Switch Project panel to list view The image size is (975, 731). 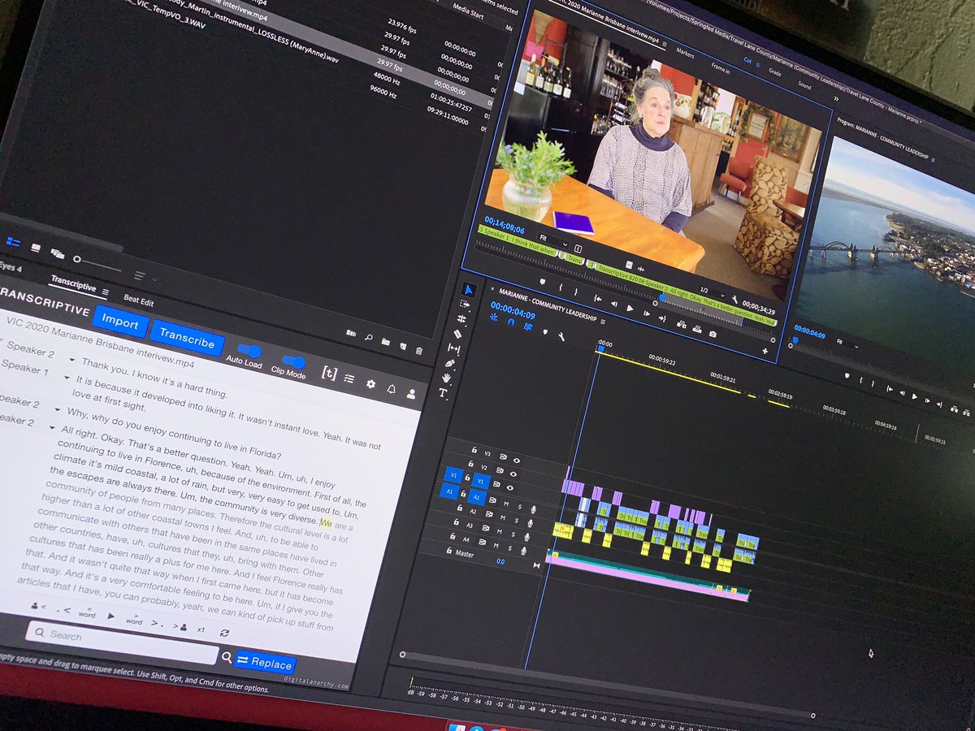13,241
